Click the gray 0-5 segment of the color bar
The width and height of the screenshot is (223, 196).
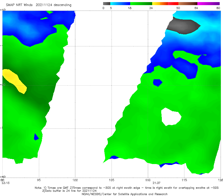tap(106, 4)
